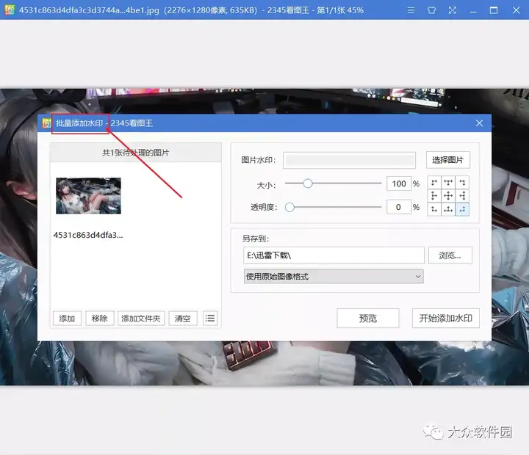529x455 pixels.
Task: Open the main menu hamburger icon
Action: coord(411,10)
